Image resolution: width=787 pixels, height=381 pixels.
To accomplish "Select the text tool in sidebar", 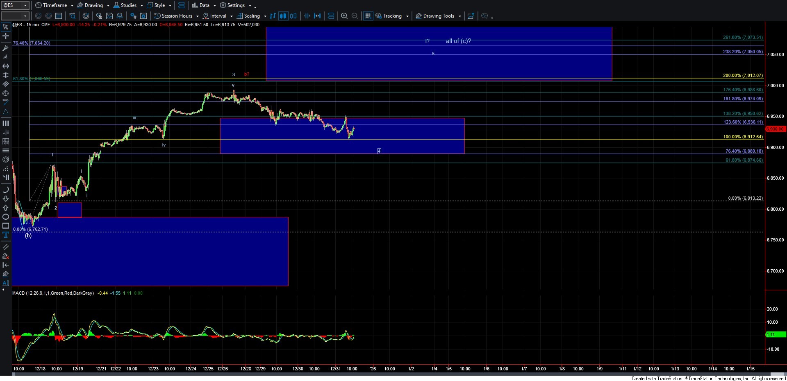I will [6, 234].
